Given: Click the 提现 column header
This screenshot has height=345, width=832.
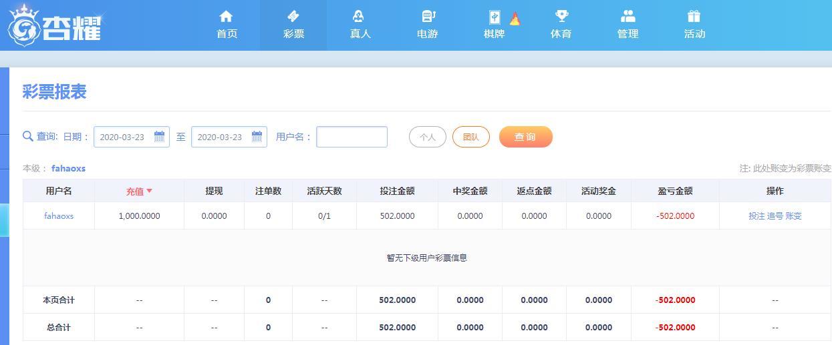Looking at the screenshot, I should point(214,191).
